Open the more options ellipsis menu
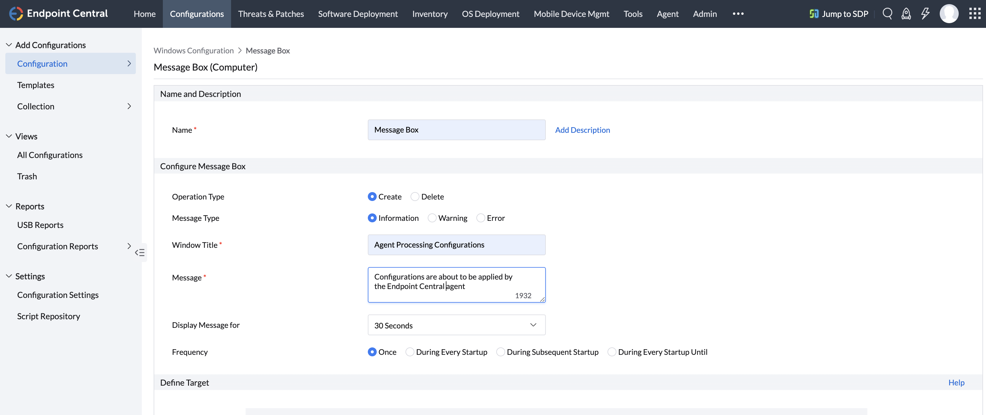Screen dimensions: 986x415 (738, 14)
